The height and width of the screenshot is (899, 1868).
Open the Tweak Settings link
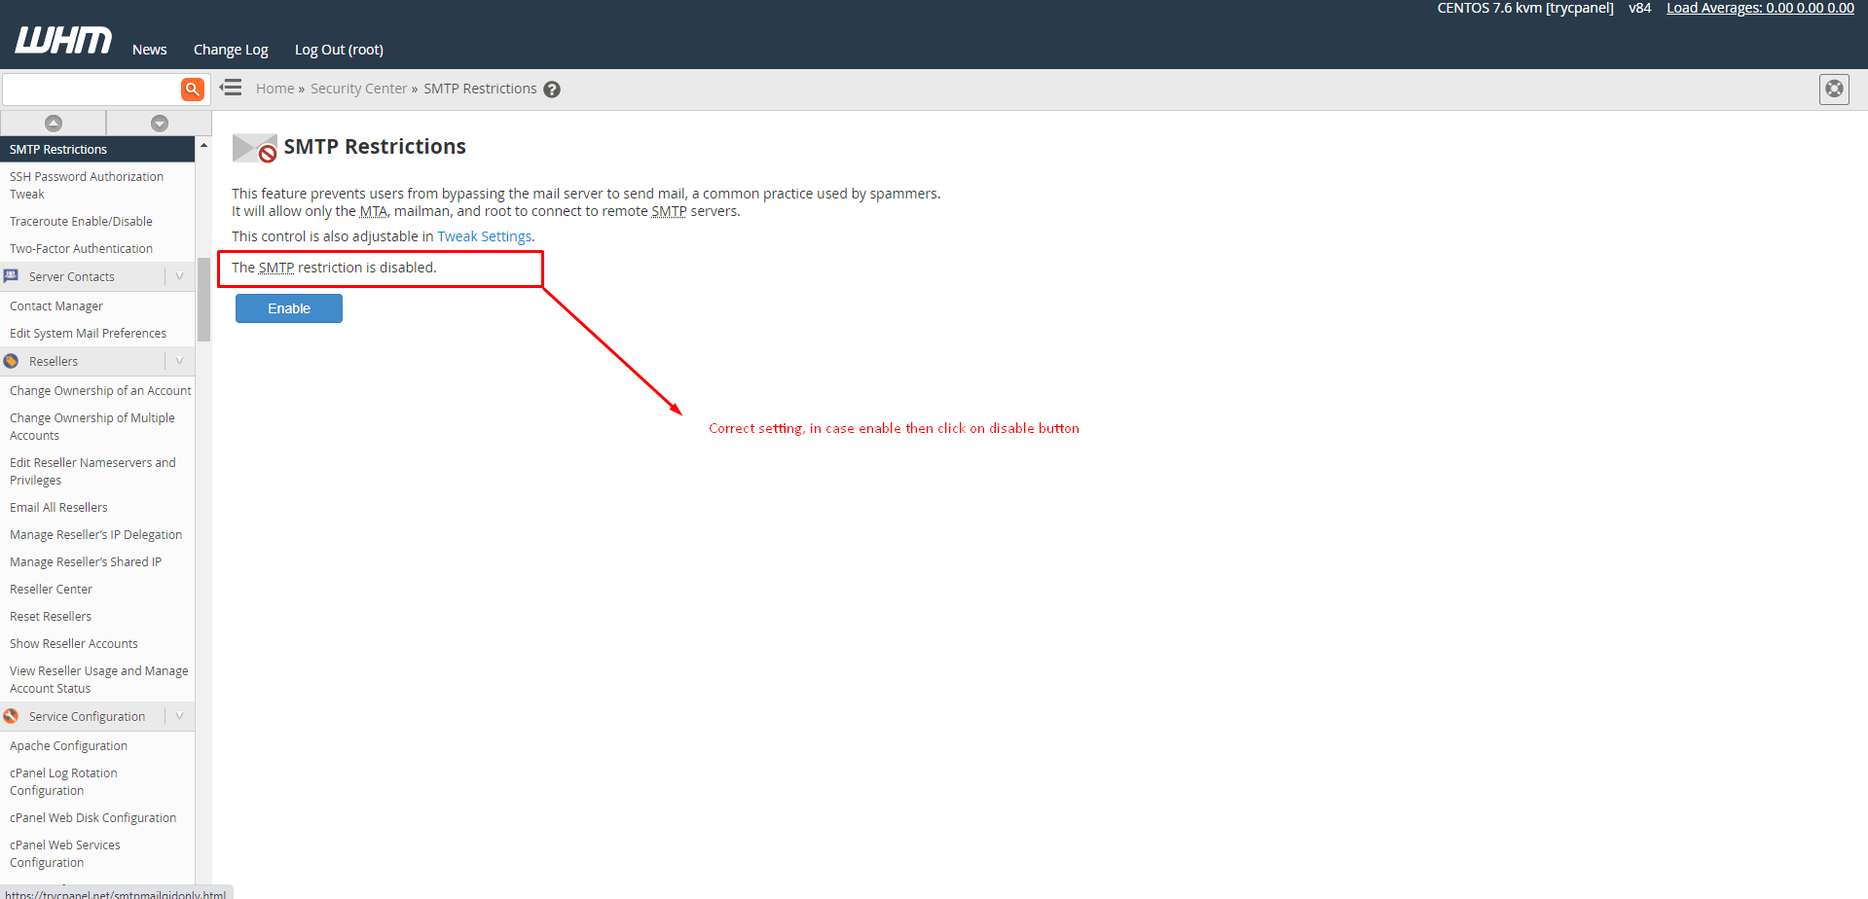pyautogui.click(x=485, y=236)
